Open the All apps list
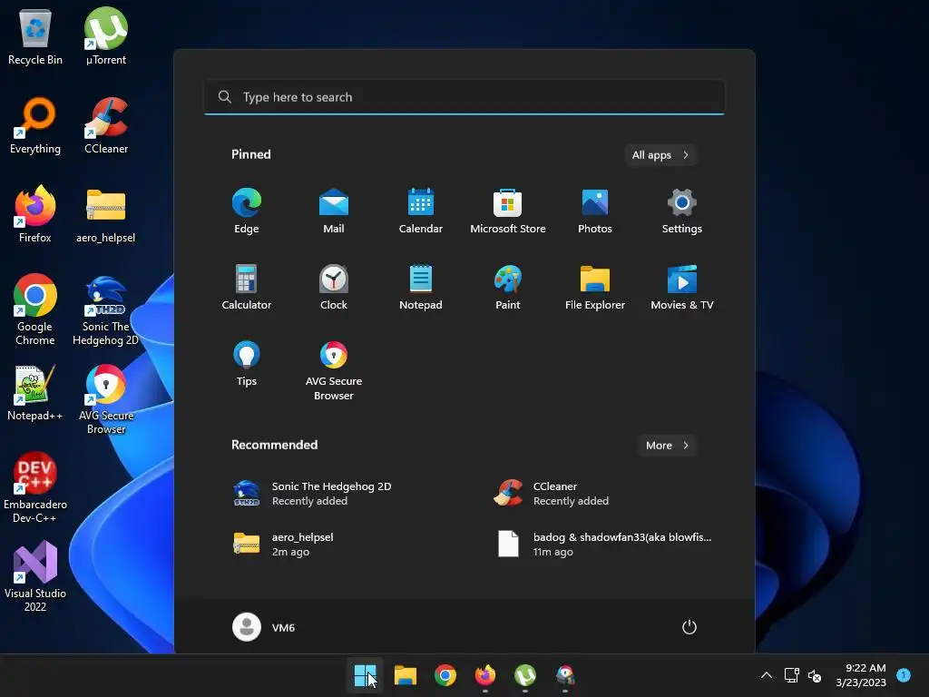This screenshot has height=697, width=929. 660,155
